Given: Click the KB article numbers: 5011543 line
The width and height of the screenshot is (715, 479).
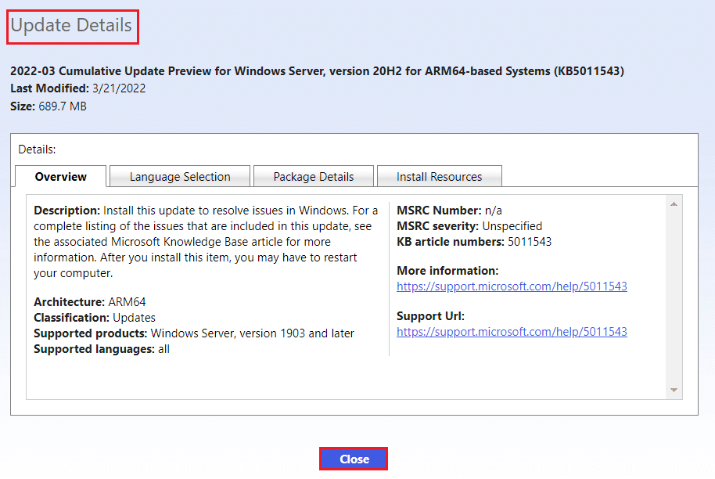Looking at the screenshot, I should click(474, 242).
